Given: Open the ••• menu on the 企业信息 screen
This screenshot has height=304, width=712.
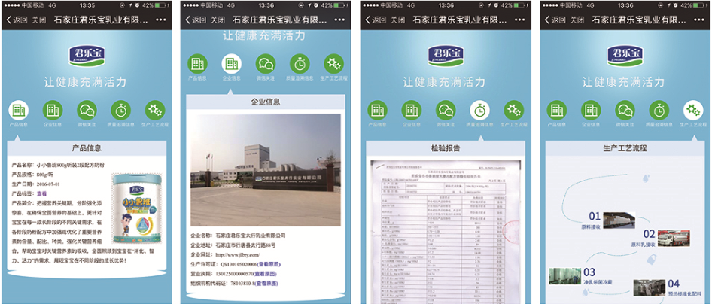Looking at the screenshot, I should tap(340, 20).
